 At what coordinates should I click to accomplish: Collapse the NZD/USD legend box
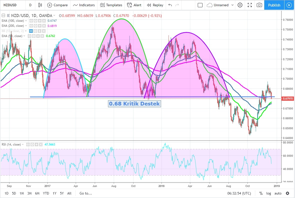3,15
